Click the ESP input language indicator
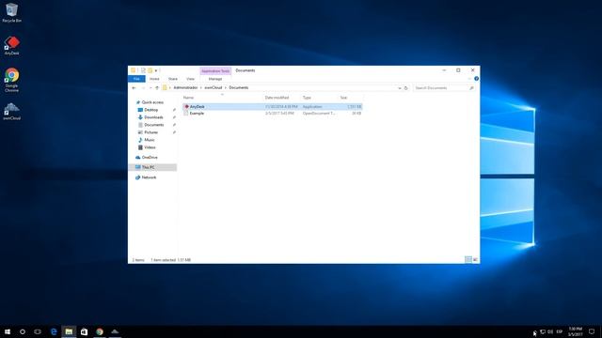The height and width of the screenshot is (338, 602). (560, 331)
